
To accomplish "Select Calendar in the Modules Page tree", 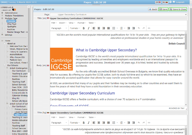I will (x=11, y=21).
